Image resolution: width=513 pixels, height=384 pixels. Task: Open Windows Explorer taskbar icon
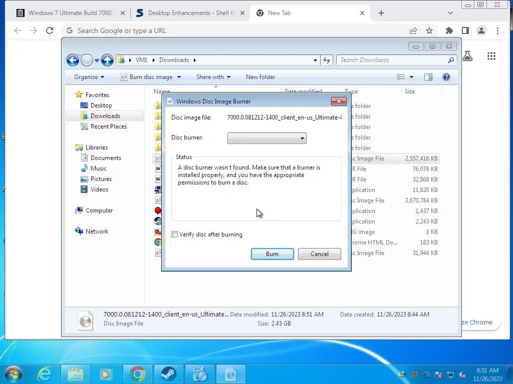pyautogui.click(x=76, y=374)
